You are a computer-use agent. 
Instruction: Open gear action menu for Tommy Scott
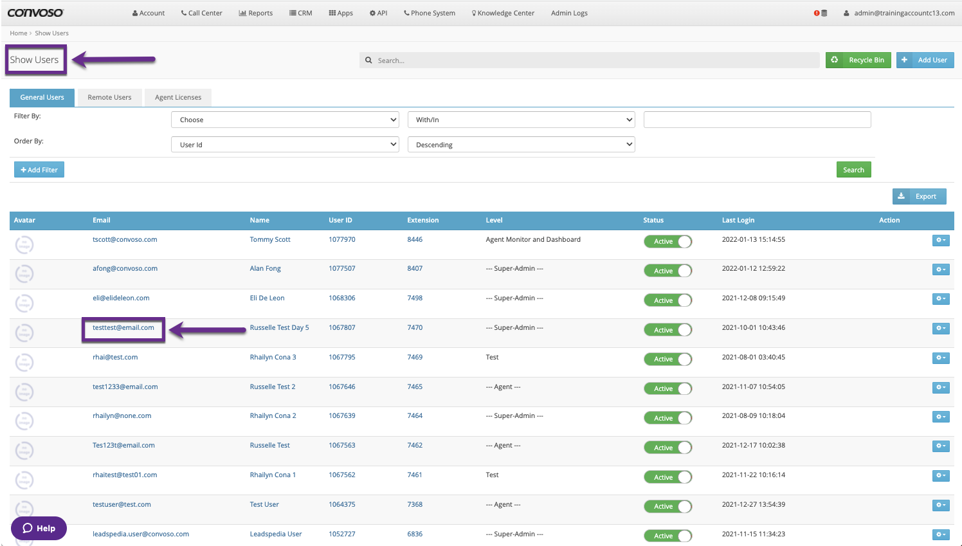940,241
